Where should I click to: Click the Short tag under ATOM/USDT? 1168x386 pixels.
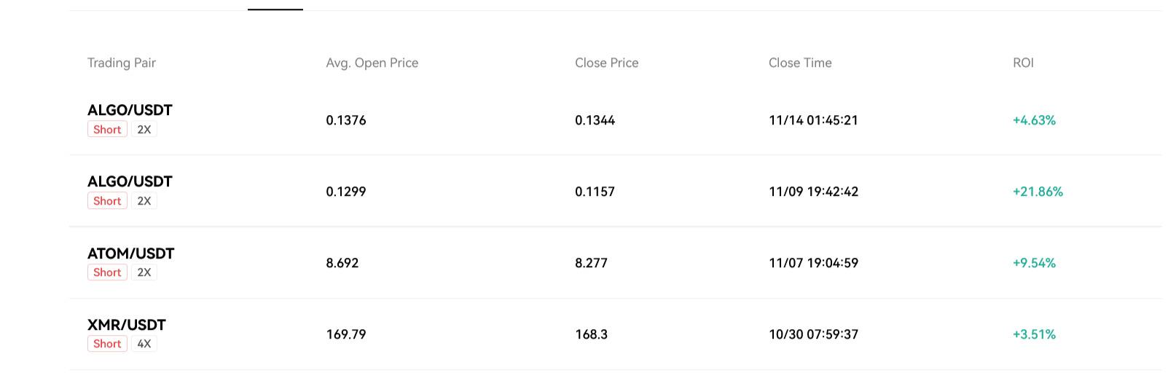click(x=107, y=272)
